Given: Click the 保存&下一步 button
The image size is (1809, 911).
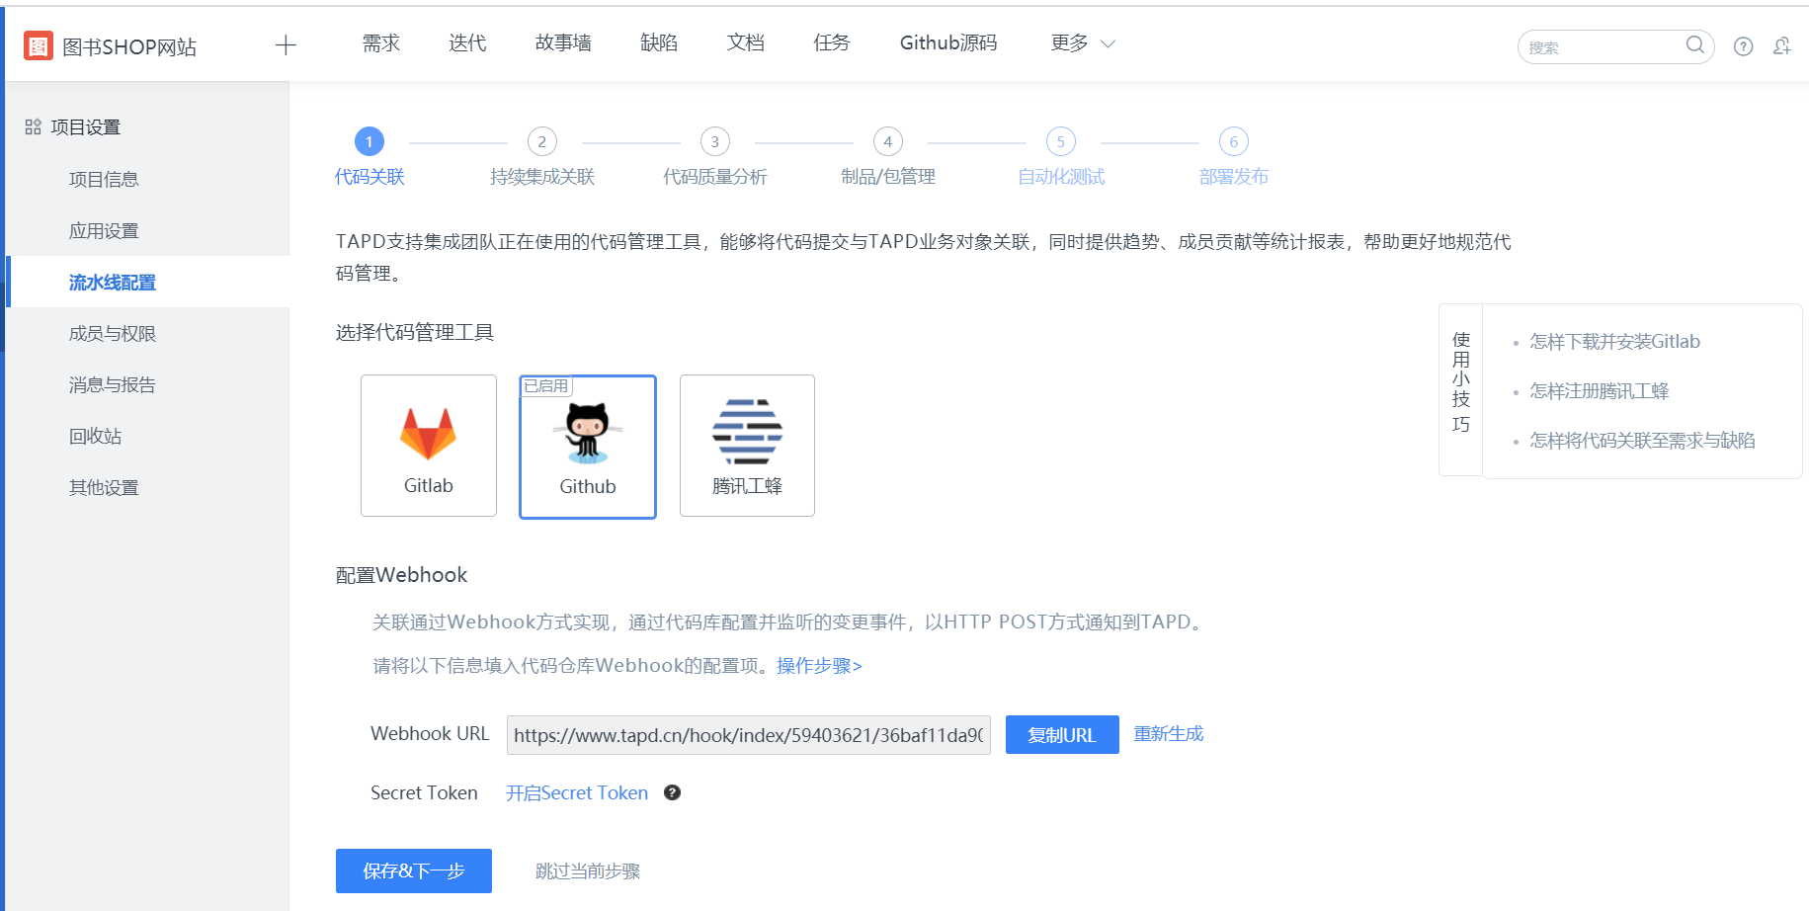Looking at the screenshot, I should click(413, 870).
